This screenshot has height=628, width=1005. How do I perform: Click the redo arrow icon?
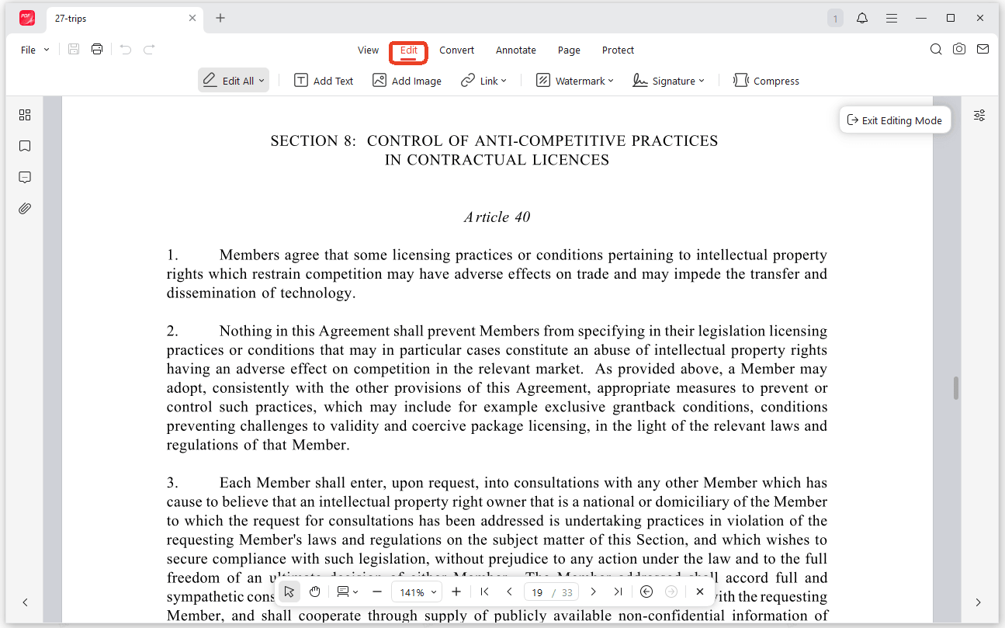(149, 50)
